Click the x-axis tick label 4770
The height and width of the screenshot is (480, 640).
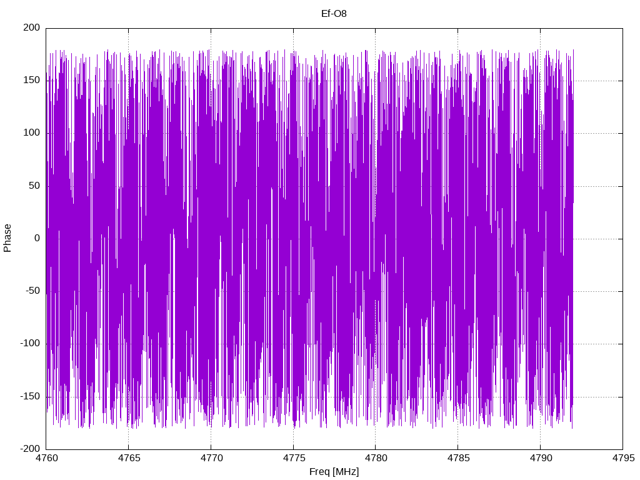[x=211, y=458]
